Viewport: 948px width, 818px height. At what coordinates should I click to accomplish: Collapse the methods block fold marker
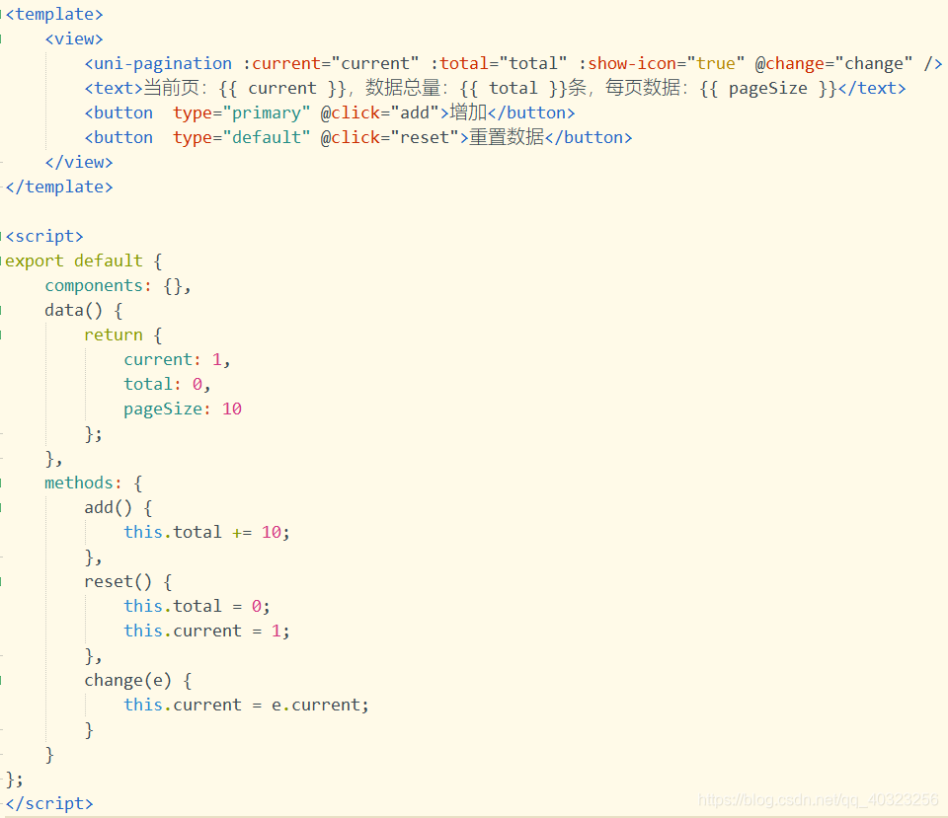(x=3, y=483)
